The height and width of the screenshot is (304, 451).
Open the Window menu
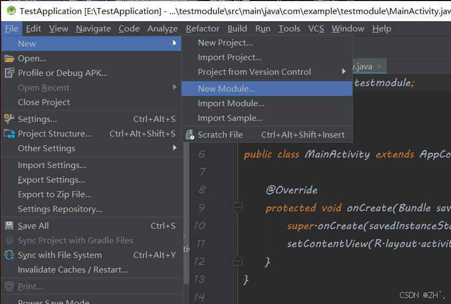click(348, 29)
